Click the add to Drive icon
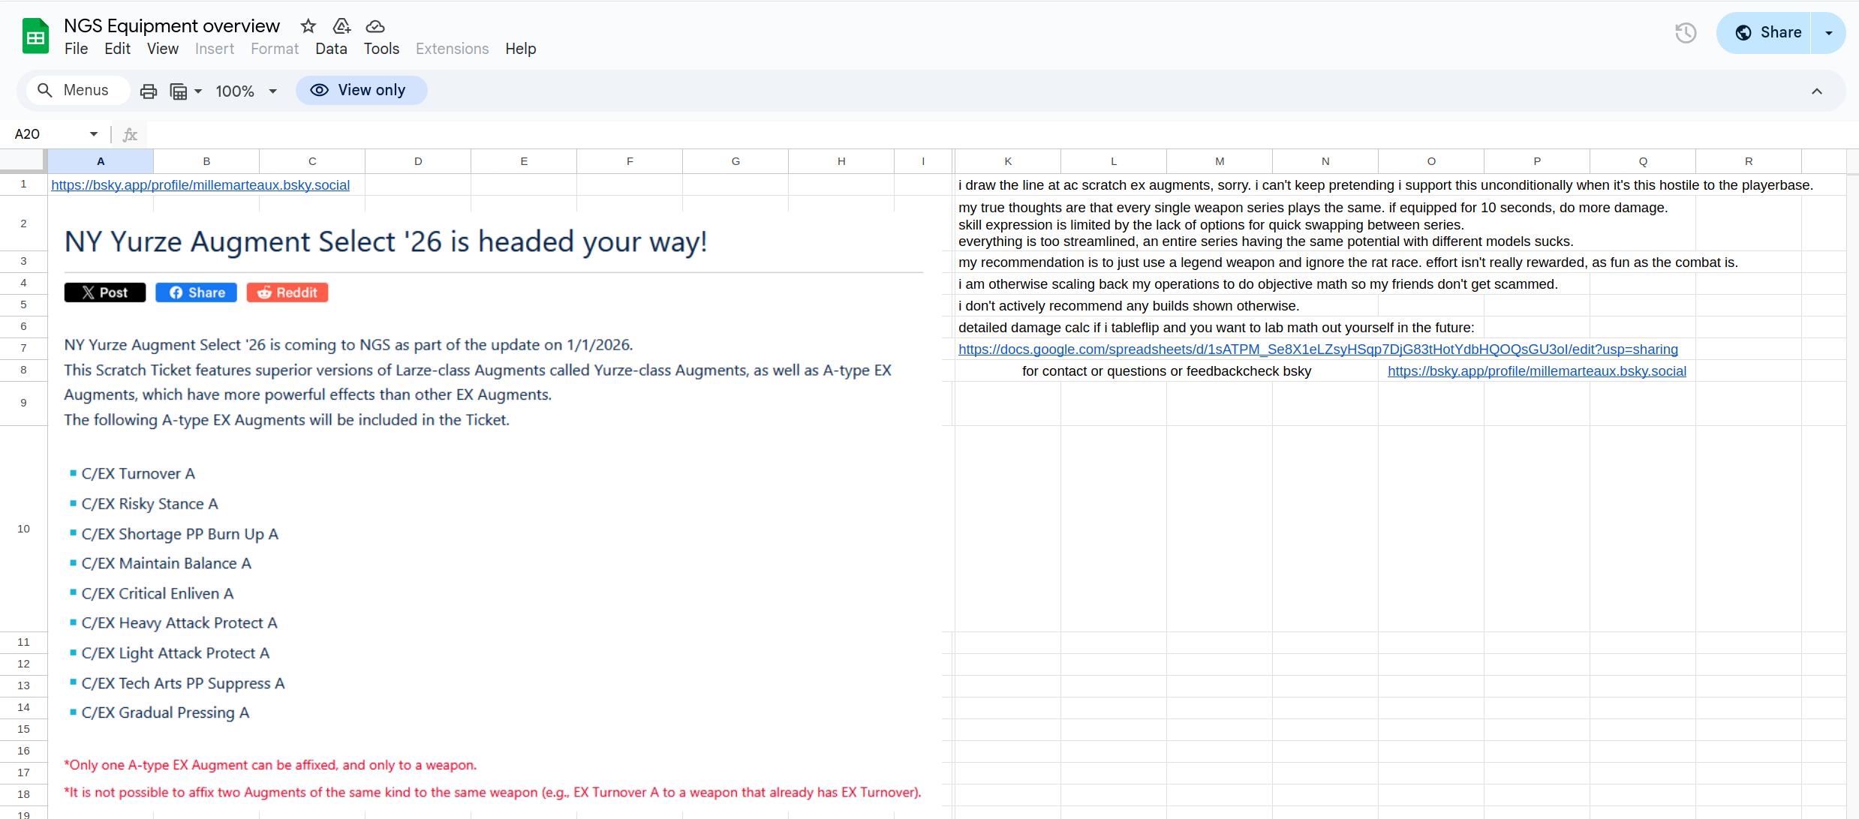 pos(341,26)
